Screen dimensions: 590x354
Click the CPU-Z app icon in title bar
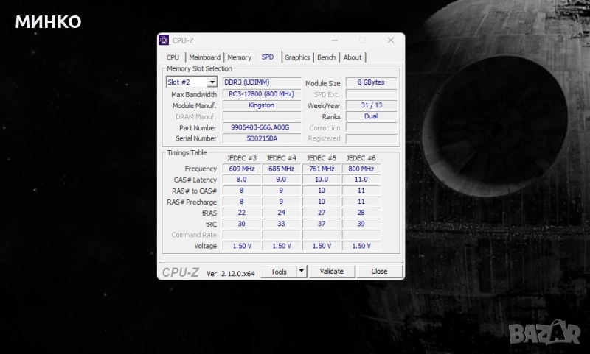(x=164, y=40)
